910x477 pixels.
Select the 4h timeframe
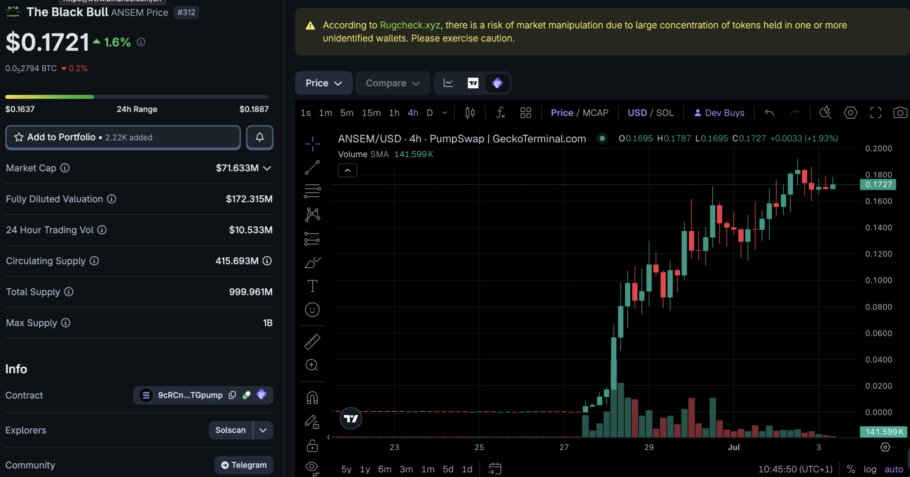coord(413,113)
